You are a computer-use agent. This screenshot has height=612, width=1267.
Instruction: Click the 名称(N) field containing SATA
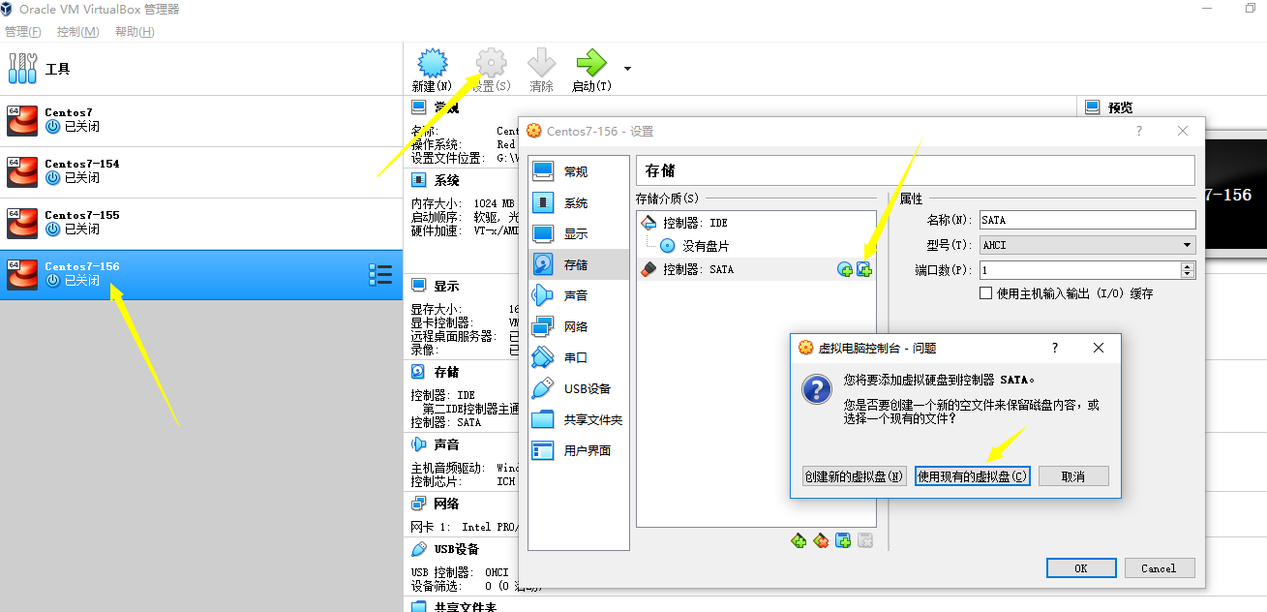tap(1086, 220)
